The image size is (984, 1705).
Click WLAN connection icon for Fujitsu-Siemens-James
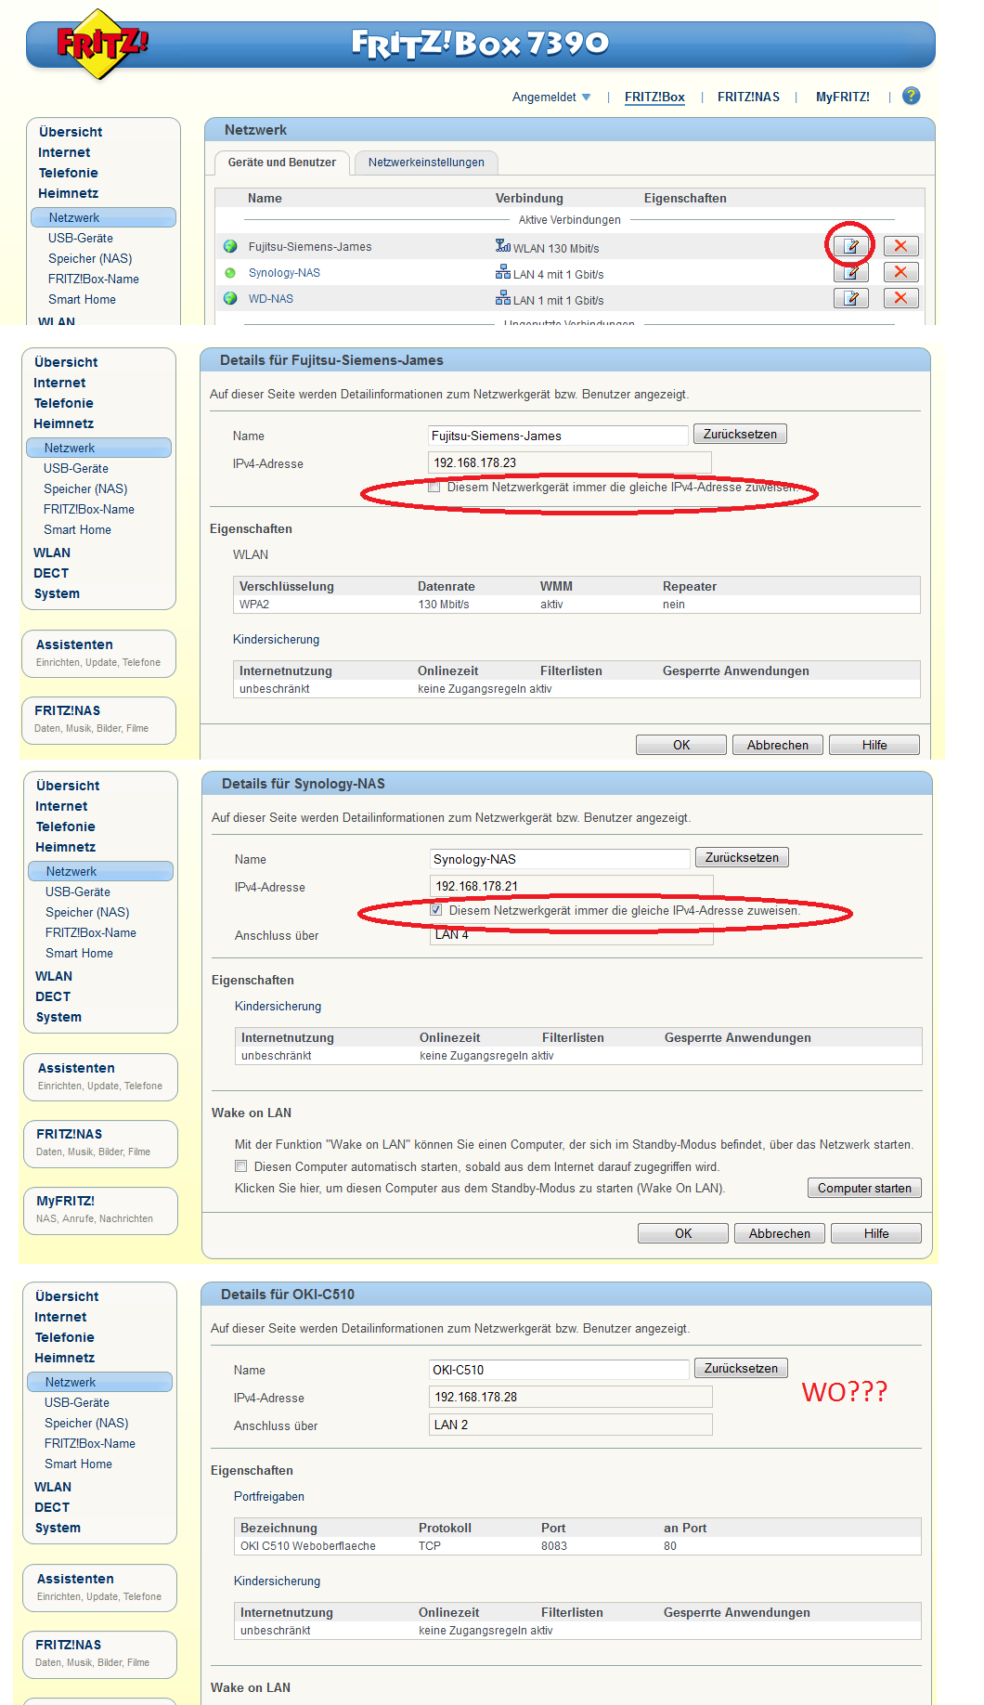(x=502, y=246)
